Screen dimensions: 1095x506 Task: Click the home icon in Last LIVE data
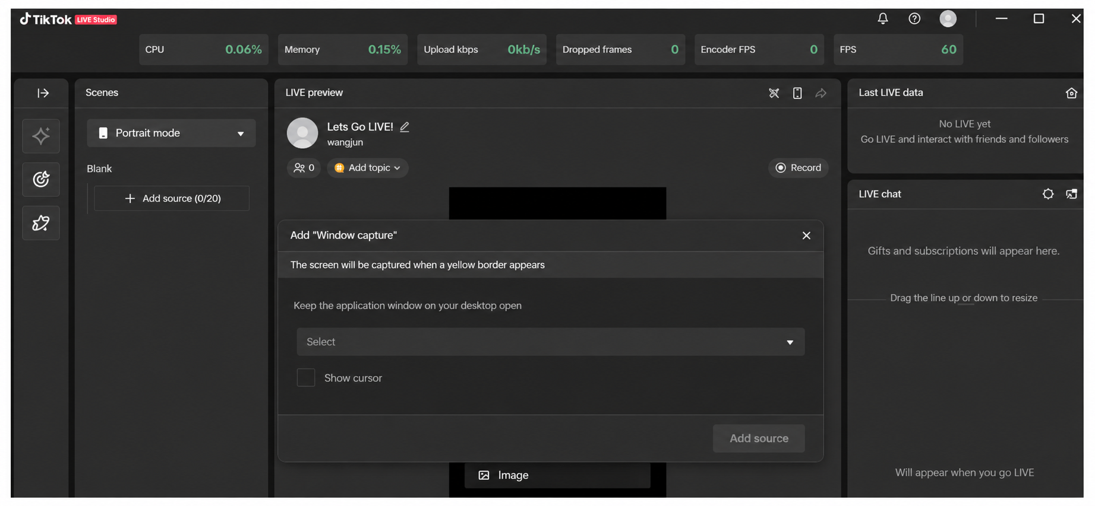tap(1071, 93)
